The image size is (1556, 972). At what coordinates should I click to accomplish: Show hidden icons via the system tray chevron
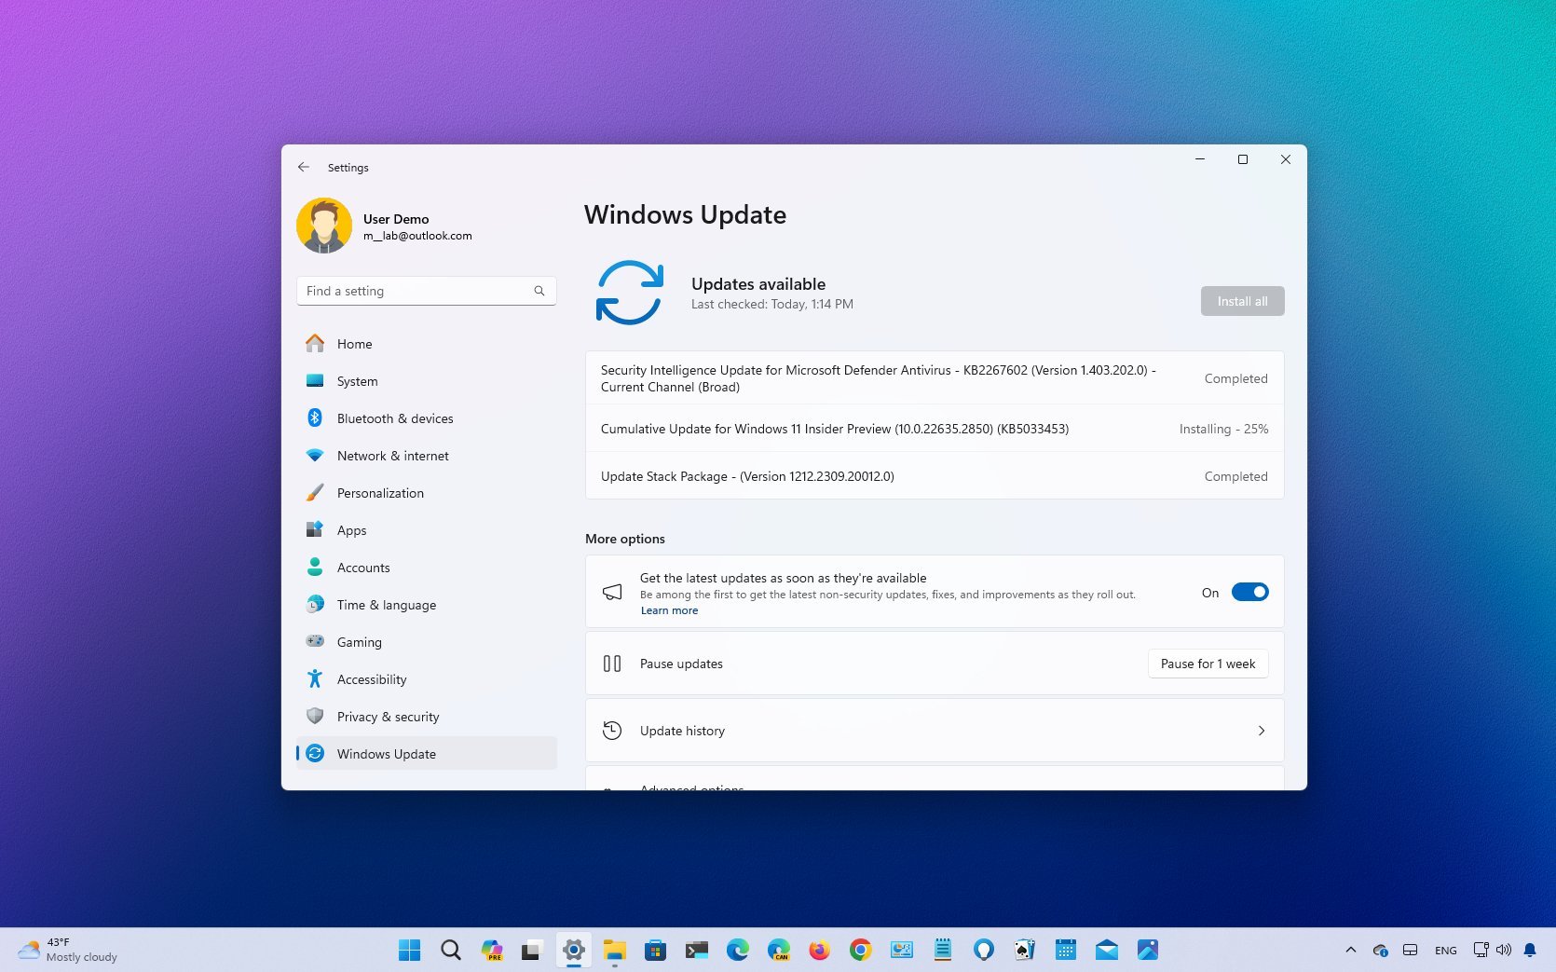tap(1350, 950)
